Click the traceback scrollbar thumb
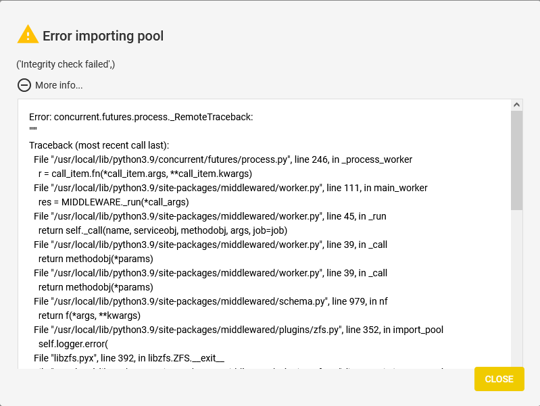Screen dimensions: 540x406 coord(516,160)
